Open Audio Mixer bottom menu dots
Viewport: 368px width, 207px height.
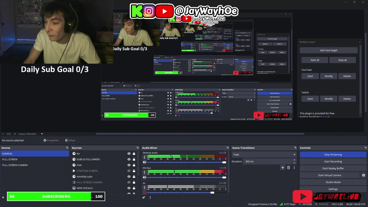(150, 197)
